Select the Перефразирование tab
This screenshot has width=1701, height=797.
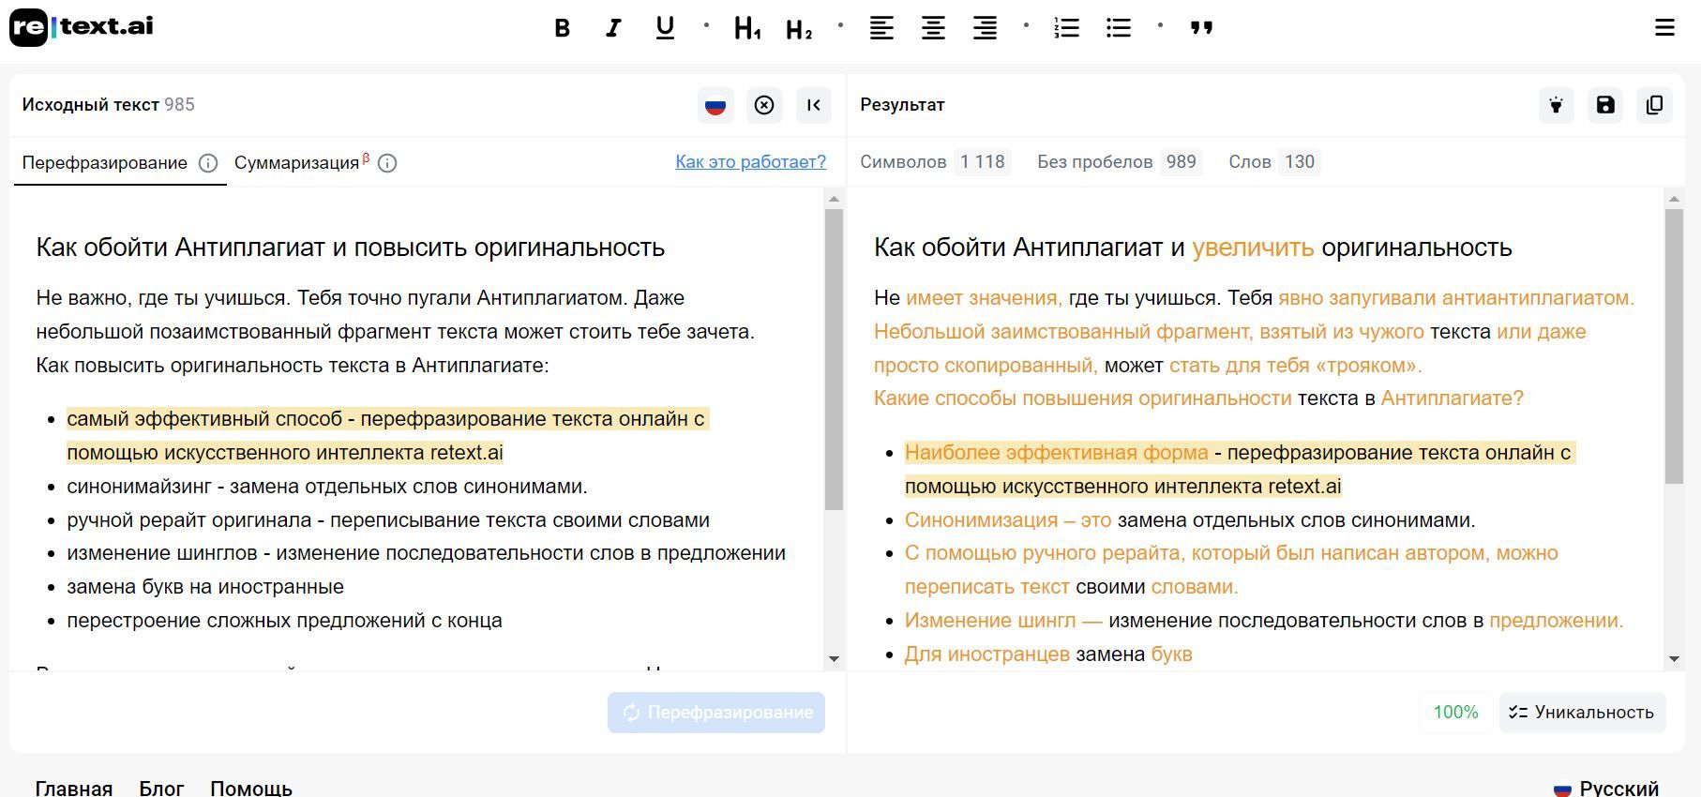105,163
